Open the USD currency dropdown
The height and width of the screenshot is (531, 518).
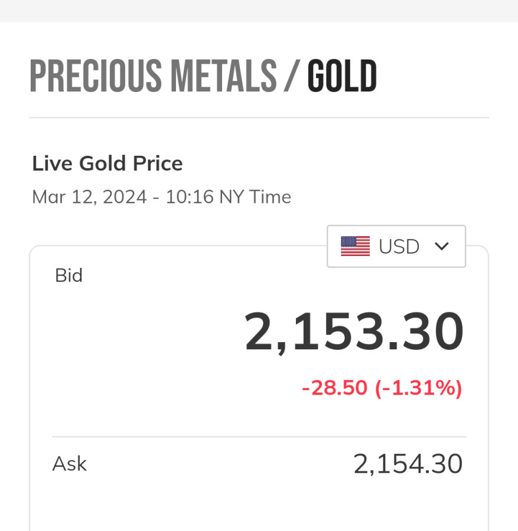(396, 246)
